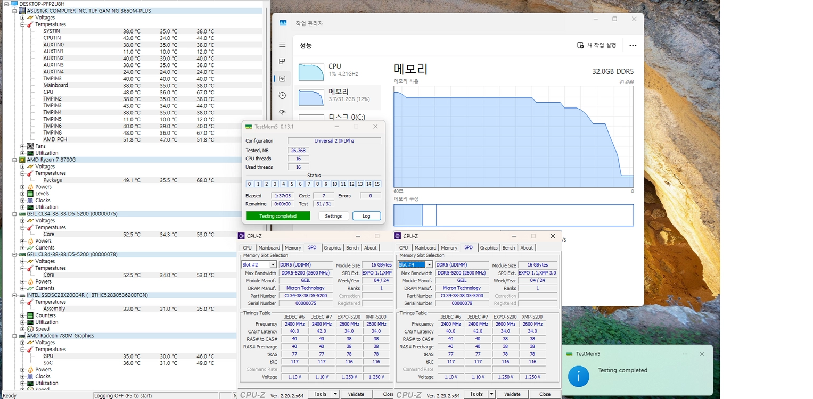Viewport: 813px width, 399px height.
Task: Click Validate in left CPU-Z window
Action: [x=356, y=394]
